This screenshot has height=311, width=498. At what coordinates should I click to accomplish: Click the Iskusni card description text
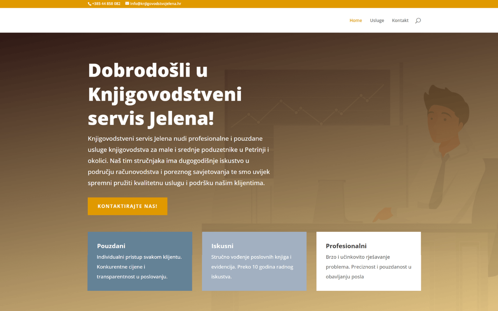tap(252, 267)
